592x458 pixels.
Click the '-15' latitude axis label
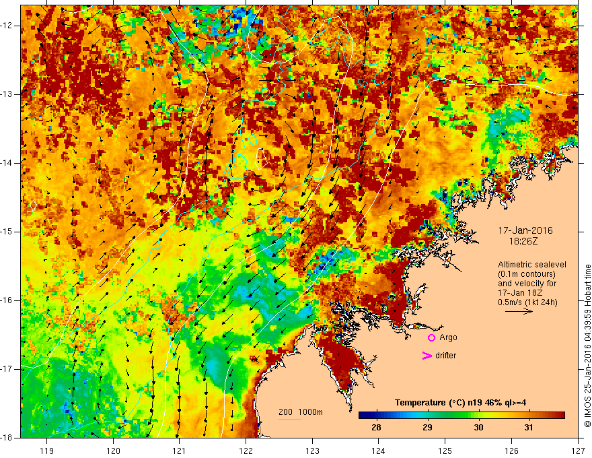click(x=7, y=232)
